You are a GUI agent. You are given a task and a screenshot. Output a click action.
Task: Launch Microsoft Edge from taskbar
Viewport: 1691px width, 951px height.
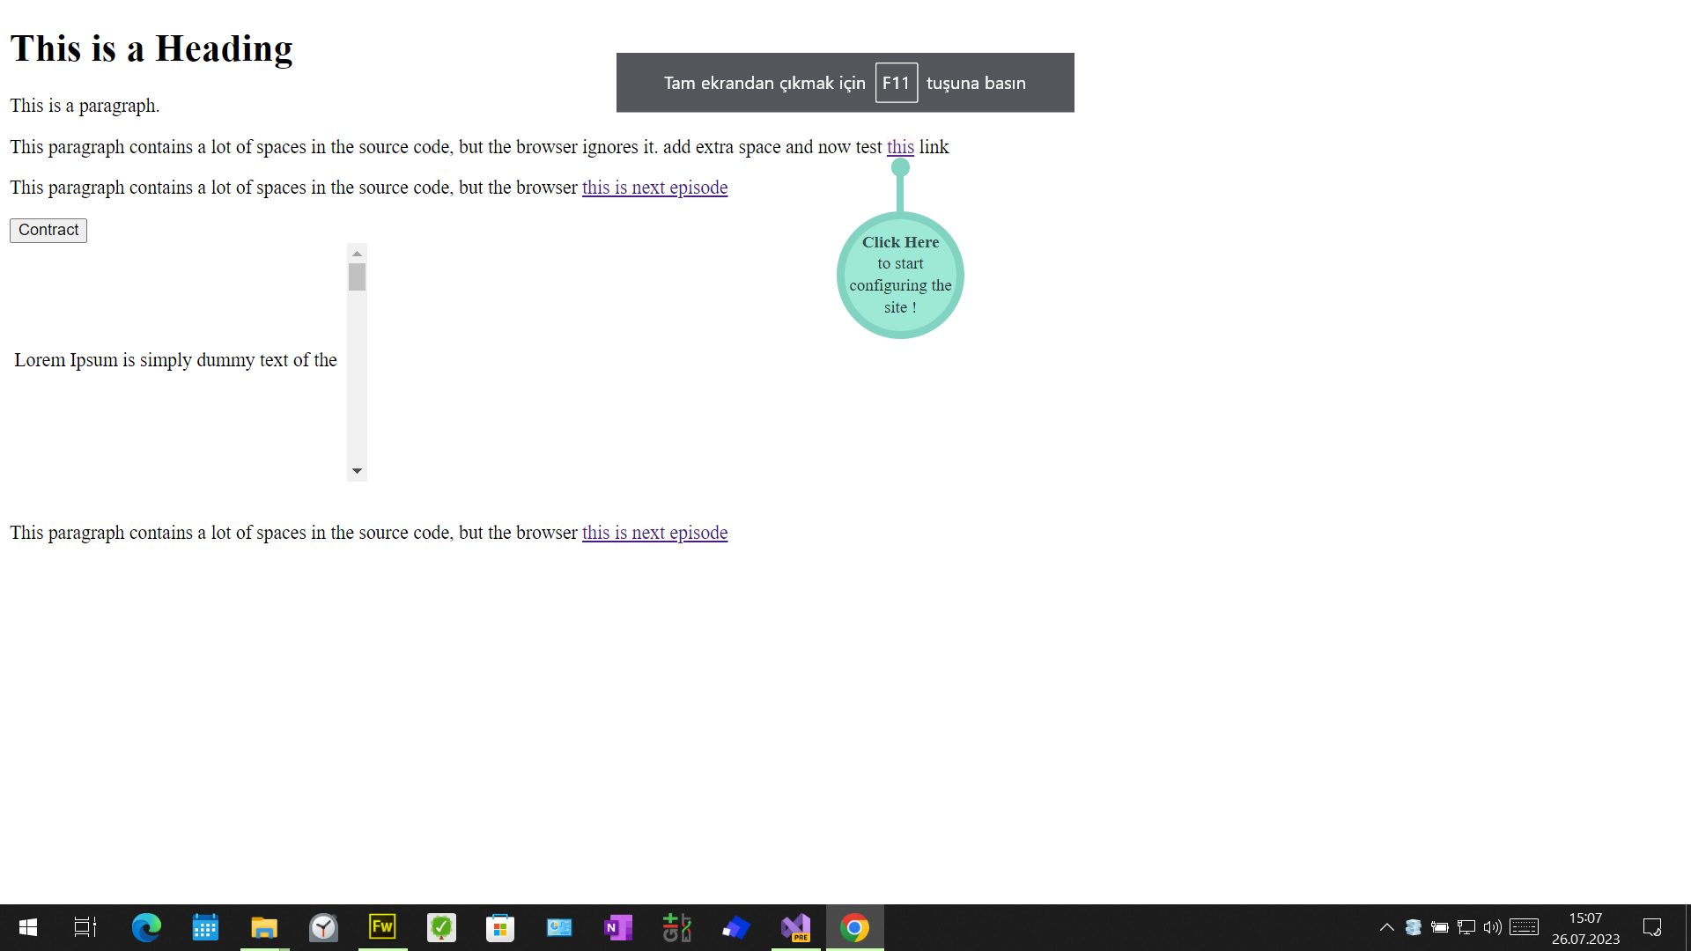[146, 927]
